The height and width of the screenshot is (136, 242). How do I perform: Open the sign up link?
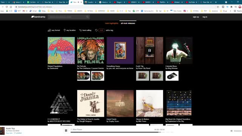click(x=196, y=17)
